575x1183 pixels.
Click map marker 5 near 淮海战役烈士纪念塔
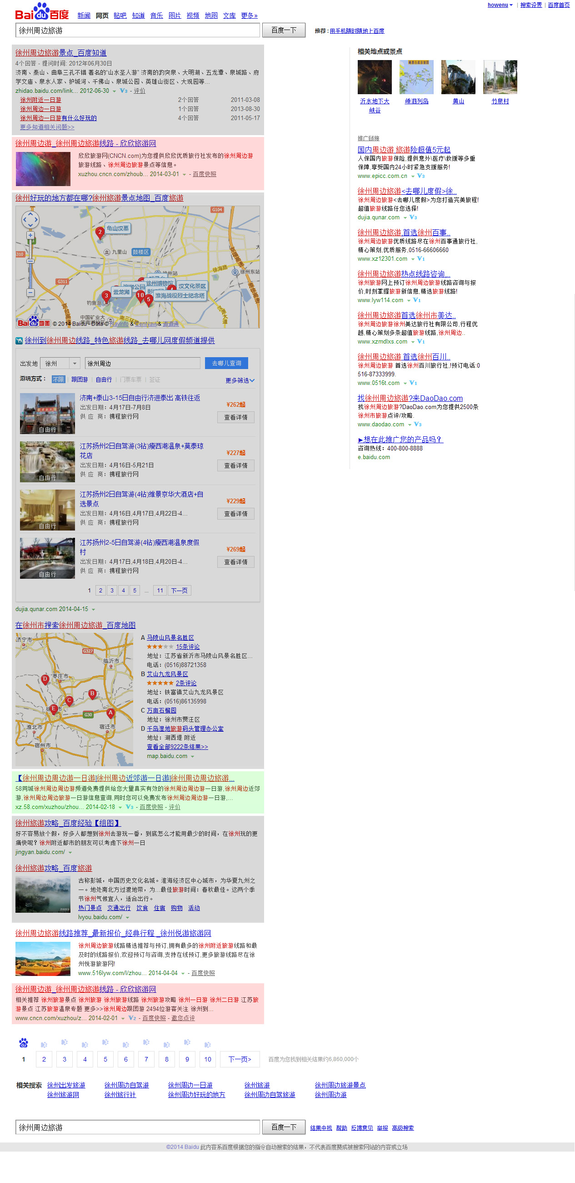coord(148,300)
